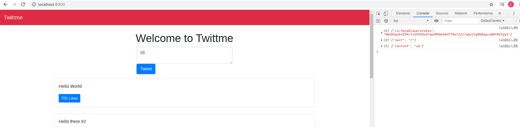Show the console sidebar
520x127 pixels.
point(378,21)
